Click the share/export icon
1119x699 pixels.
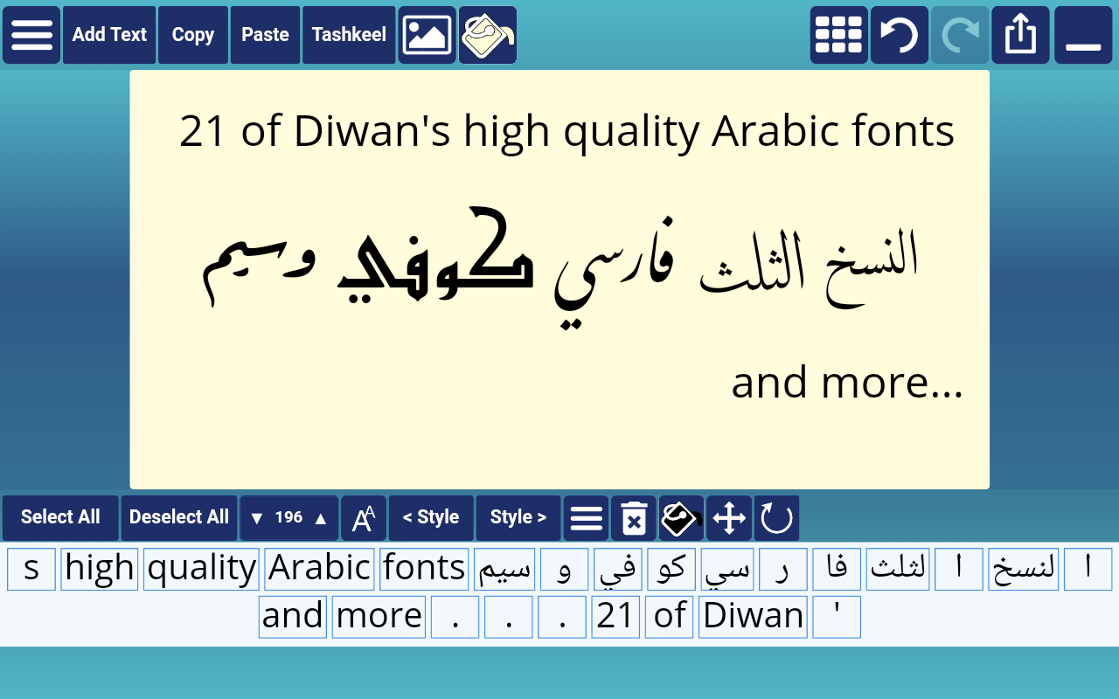(1020, 35)
